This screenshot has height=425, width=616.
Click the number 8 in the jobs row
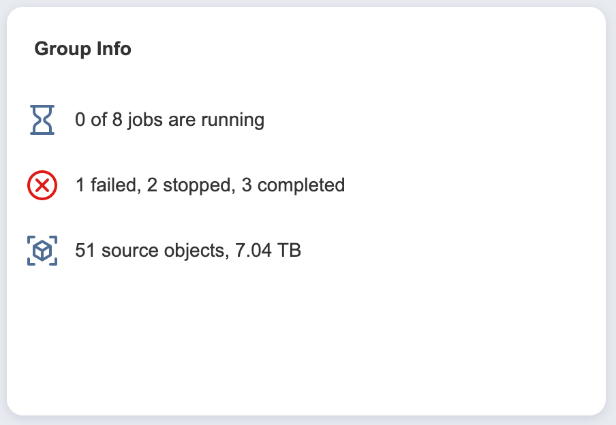(x=117, y=119)
